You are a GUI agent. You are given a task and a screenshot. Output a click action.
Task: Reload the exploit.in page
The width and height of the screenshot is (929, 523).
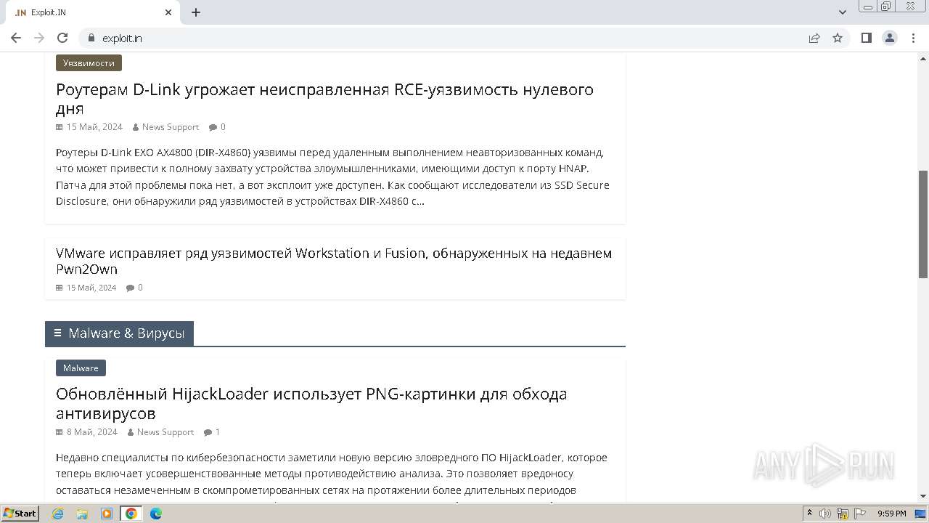(62, 38)
